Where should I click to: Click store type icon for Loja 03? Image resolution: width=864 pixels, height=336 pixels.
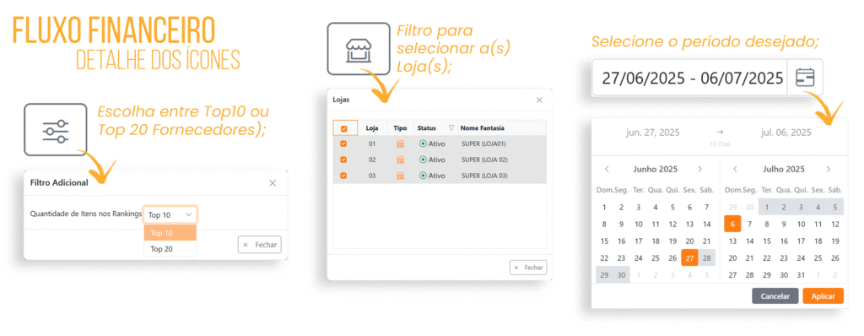(401, 176)
